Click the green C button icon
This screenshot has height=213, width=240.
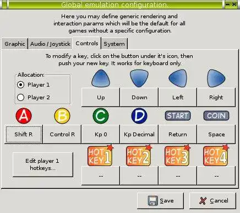[x=101, y=116]
